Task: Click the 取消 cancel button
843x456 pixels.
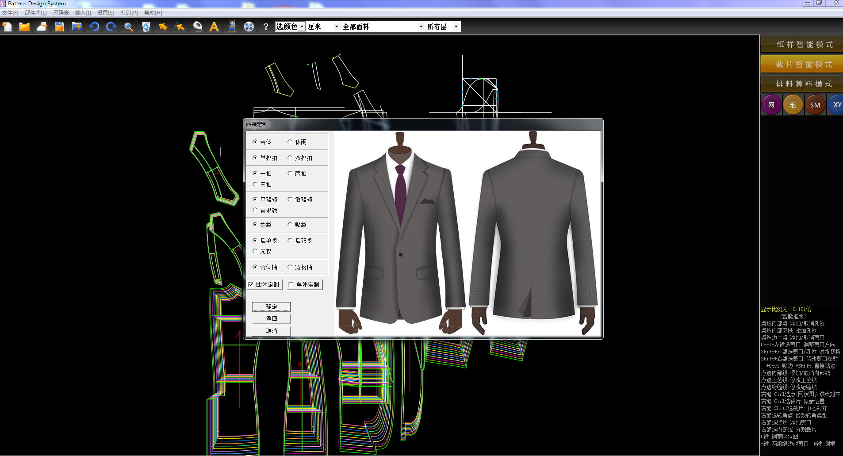Action: point(272,331)
